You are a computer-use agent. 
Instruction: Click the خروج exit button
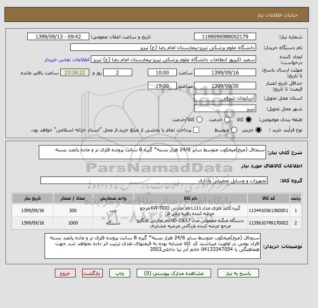(x=65, y=273)
